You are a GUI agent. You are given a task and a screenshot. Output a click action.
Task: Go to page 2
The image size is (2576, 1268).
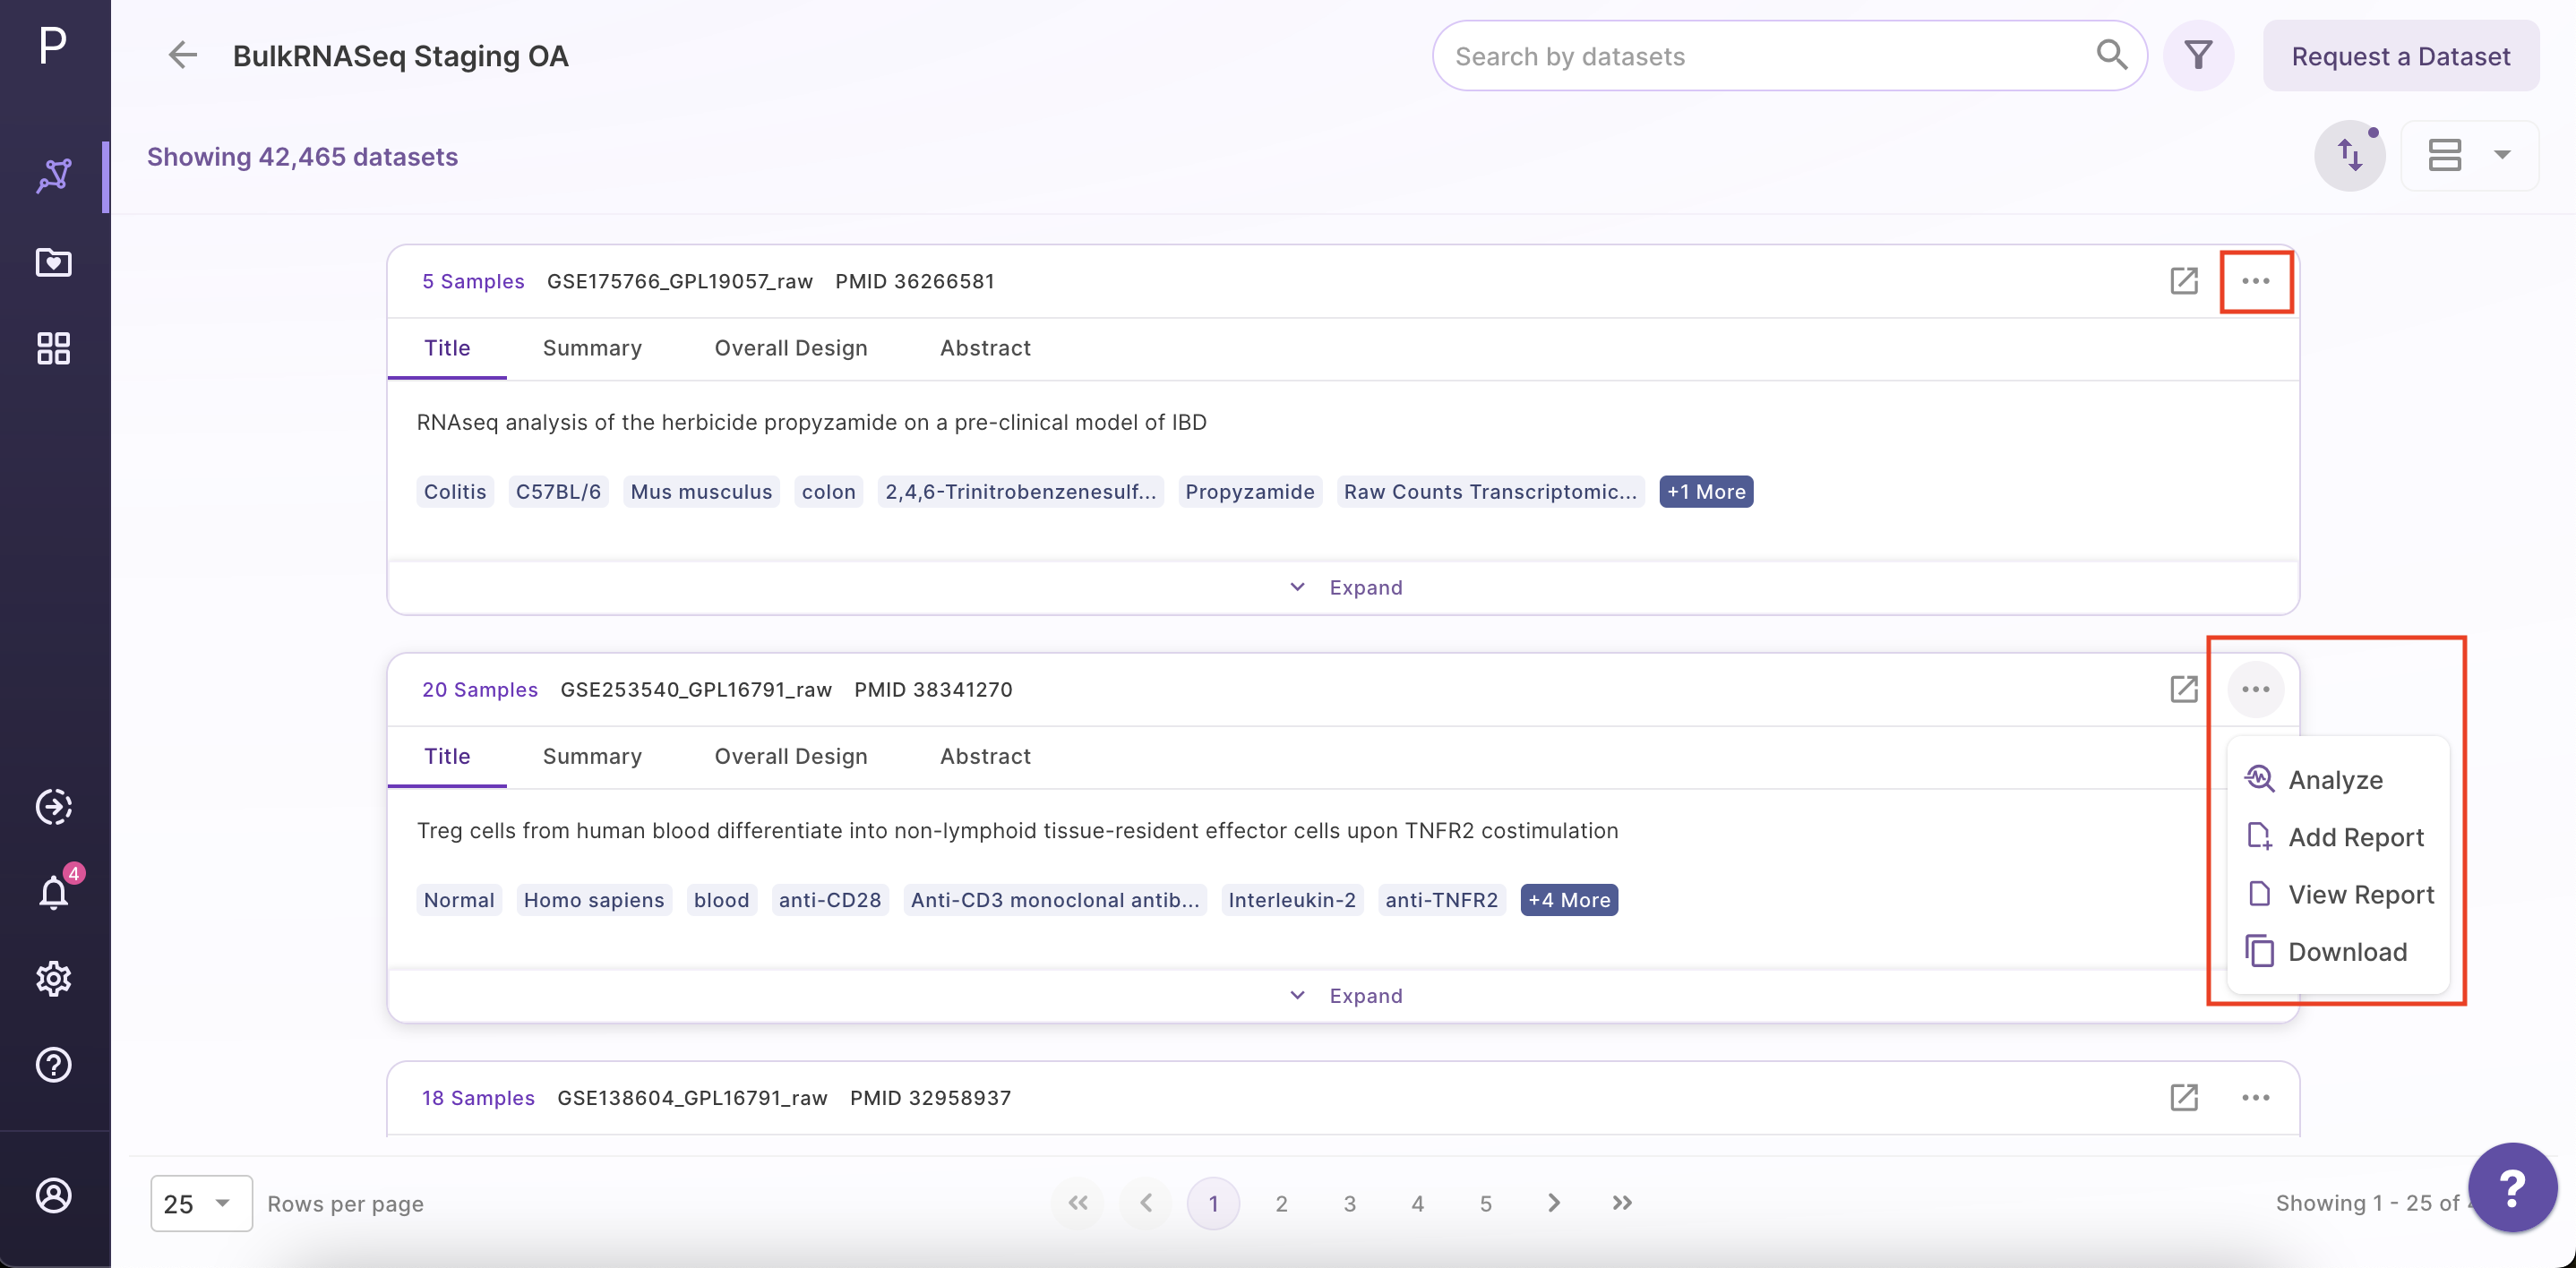[1281, 1203]
